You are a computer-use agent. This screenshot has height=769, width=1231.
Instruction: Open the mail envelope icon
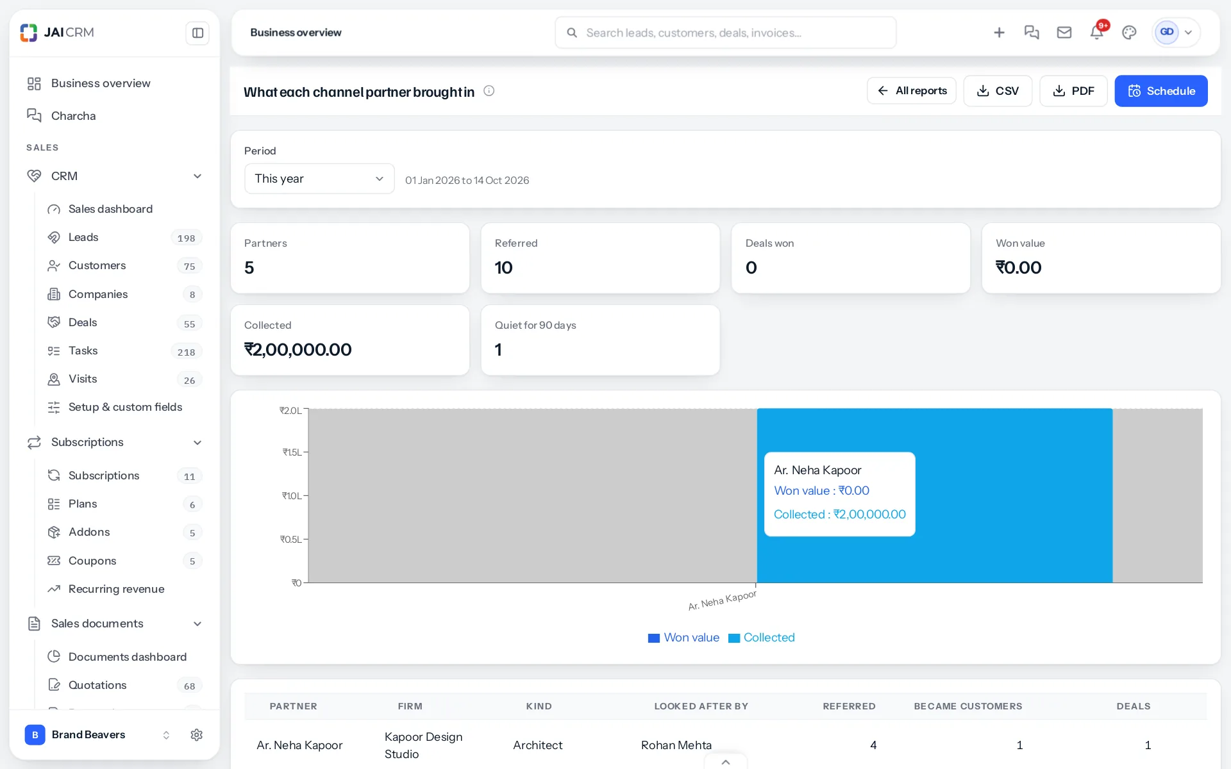pyautogui.click(x=1064, y=33)
